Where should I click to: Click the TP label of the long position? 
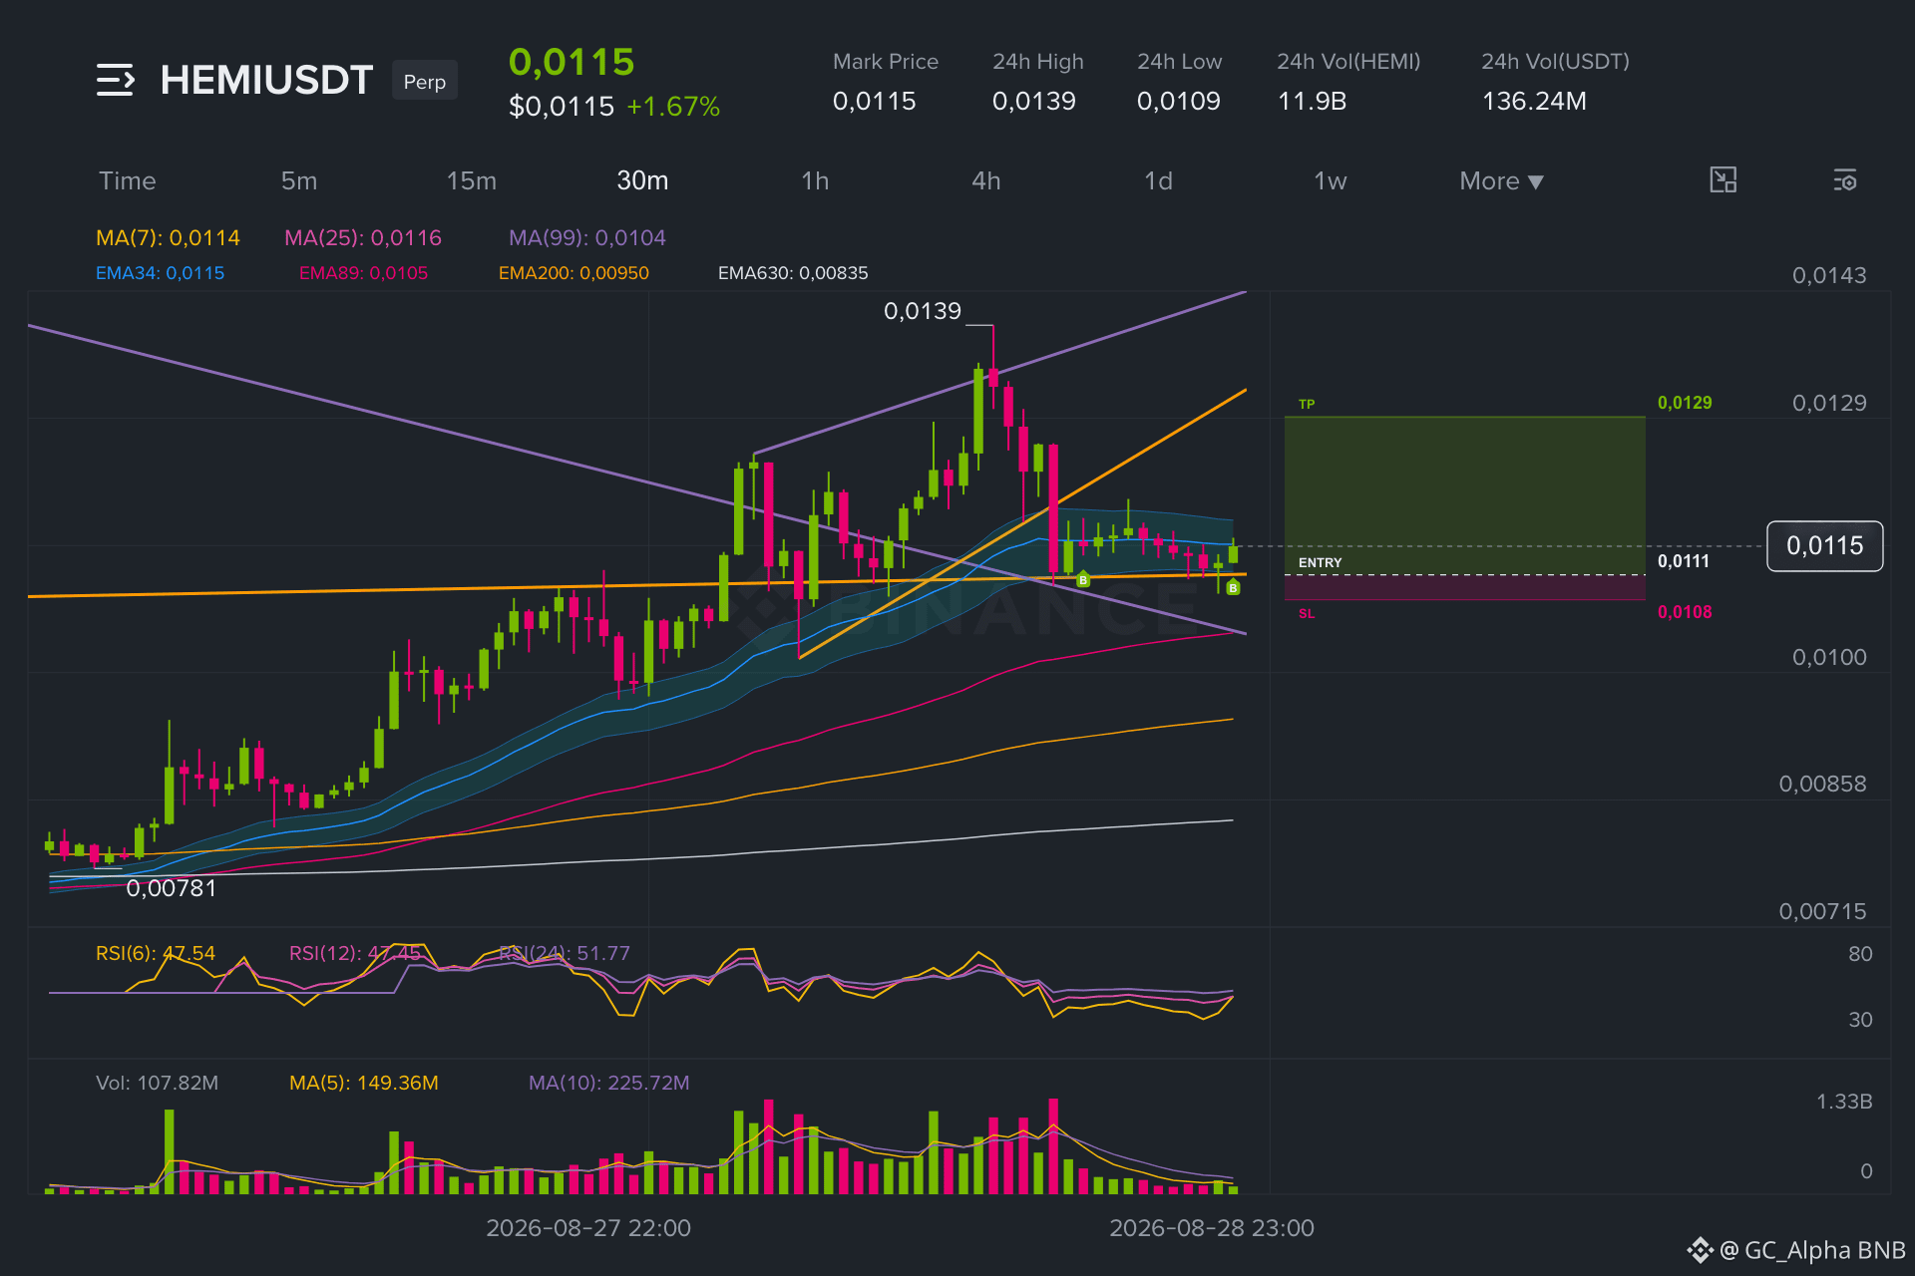[x=1307, y=404]
